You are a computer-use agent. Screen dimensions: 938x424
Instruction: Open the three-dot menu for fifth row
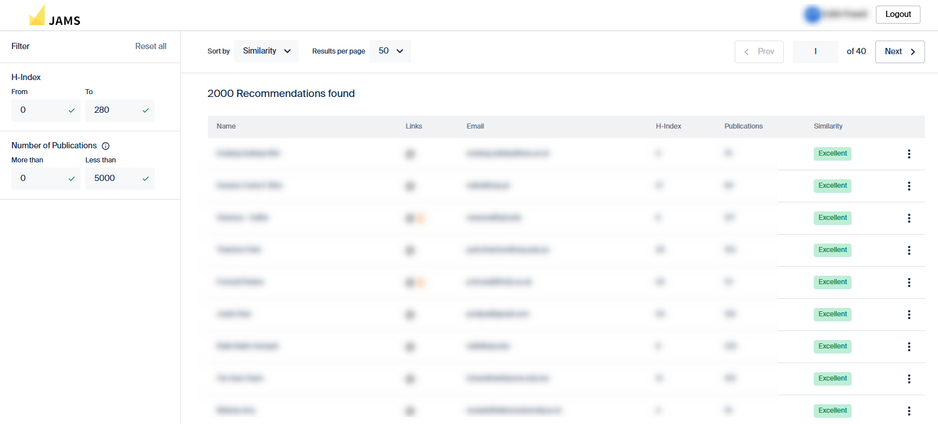click(909, 282)
